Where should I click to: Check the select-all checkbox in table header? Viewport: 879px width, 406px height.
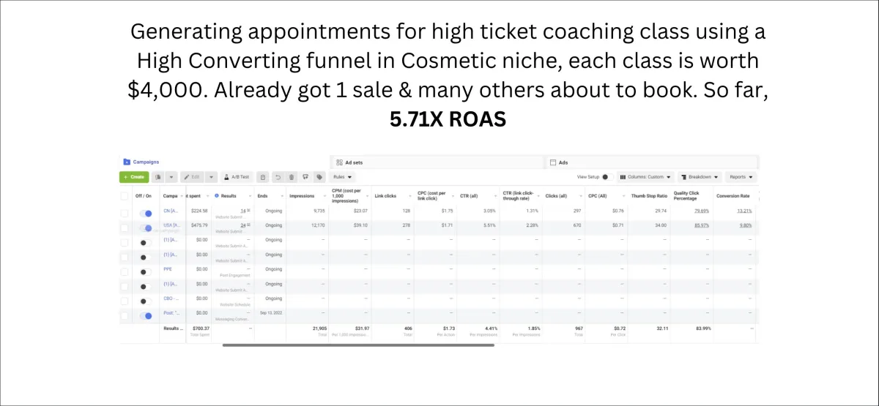[125, 196]
